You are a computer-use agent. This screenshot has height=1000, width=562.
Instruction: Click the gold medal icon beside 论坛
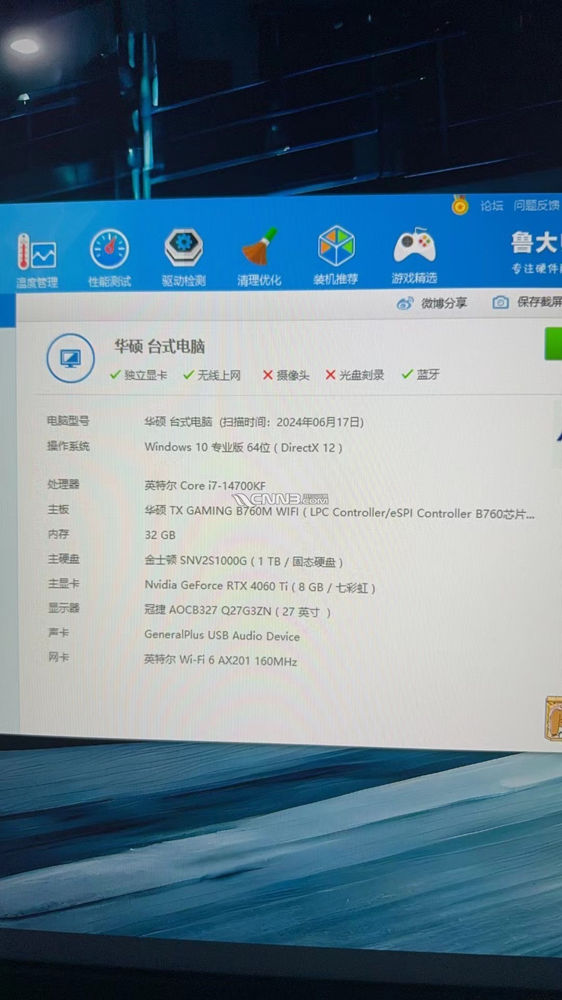click(460, 205)
